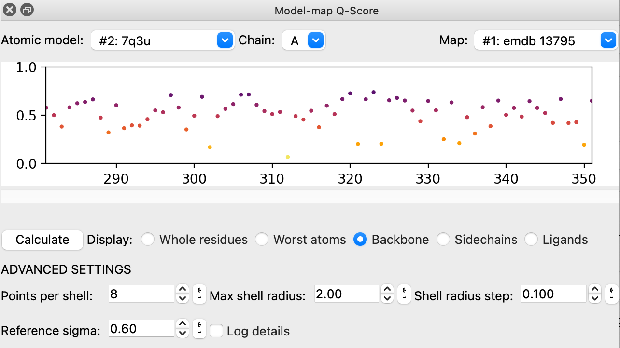Click the lowest yellow point near residue 312
This screenshot has width=620, height=348.
pyautogui.click(x=288, y=157)
